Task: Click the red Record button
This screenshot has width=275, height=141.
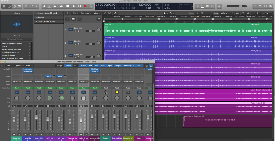Action: (x=85, y=6)
